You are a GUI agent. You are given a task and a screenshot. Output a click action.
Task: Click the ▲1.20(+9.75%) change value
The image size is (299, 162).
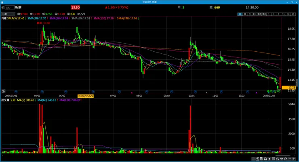116,7
